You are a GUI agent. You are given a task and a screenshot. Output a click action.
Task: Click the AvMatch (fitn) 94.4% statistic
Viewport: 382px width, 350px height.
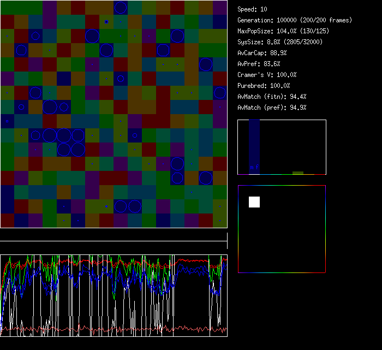click(272, 97)
